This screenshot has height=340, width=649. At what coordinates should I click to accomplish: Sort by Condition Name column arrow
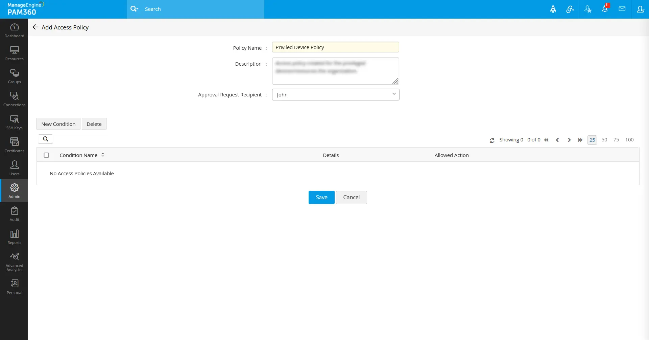click(x=103, y=155)
